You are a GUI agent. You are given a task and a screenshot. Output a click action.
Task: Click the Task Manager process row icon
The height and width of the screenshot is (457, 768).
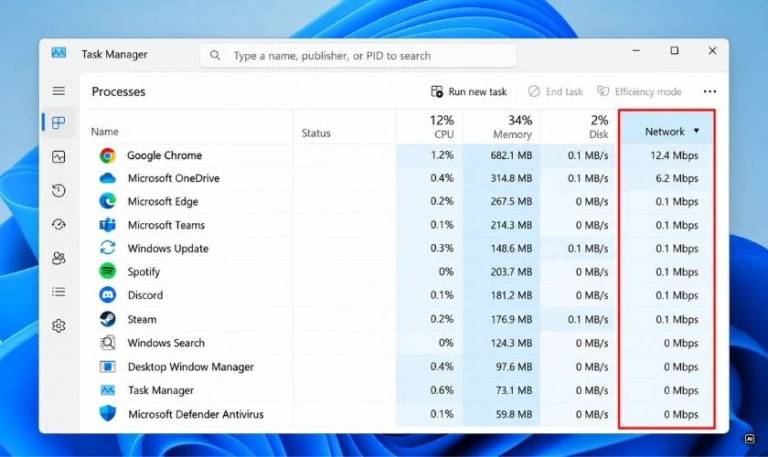[107, 390]
